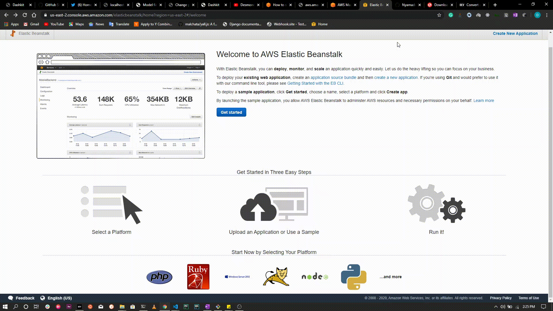
Task: Open Windows taskbar search icon
Action: pos(16,307)
